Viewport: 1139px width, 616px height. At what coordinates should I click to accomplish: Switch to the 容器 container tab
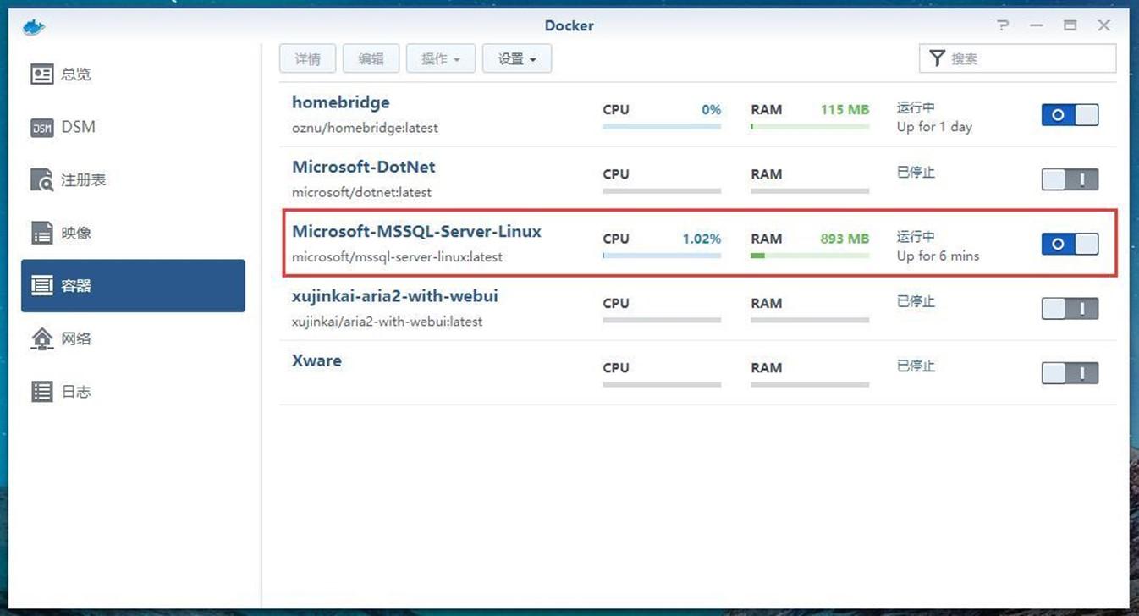pyautogui.click(x=133, y=286)
